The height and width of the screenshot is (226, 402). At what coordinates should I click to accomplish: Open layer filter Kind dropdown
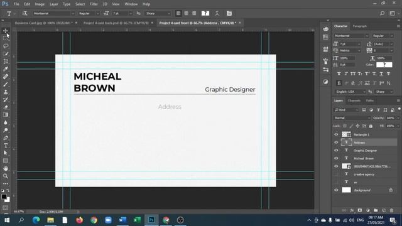(346, 110)
